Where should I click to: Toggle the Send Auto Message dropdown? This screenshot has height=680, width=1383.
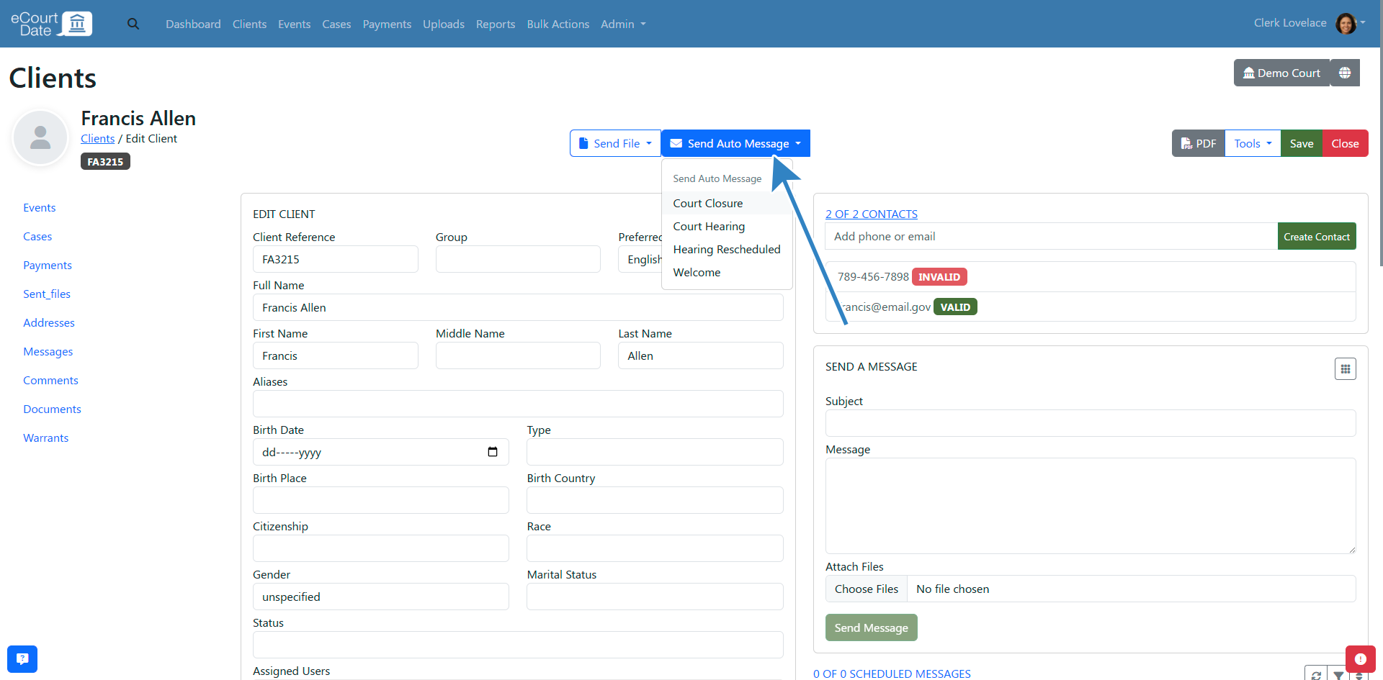[735, 143]
